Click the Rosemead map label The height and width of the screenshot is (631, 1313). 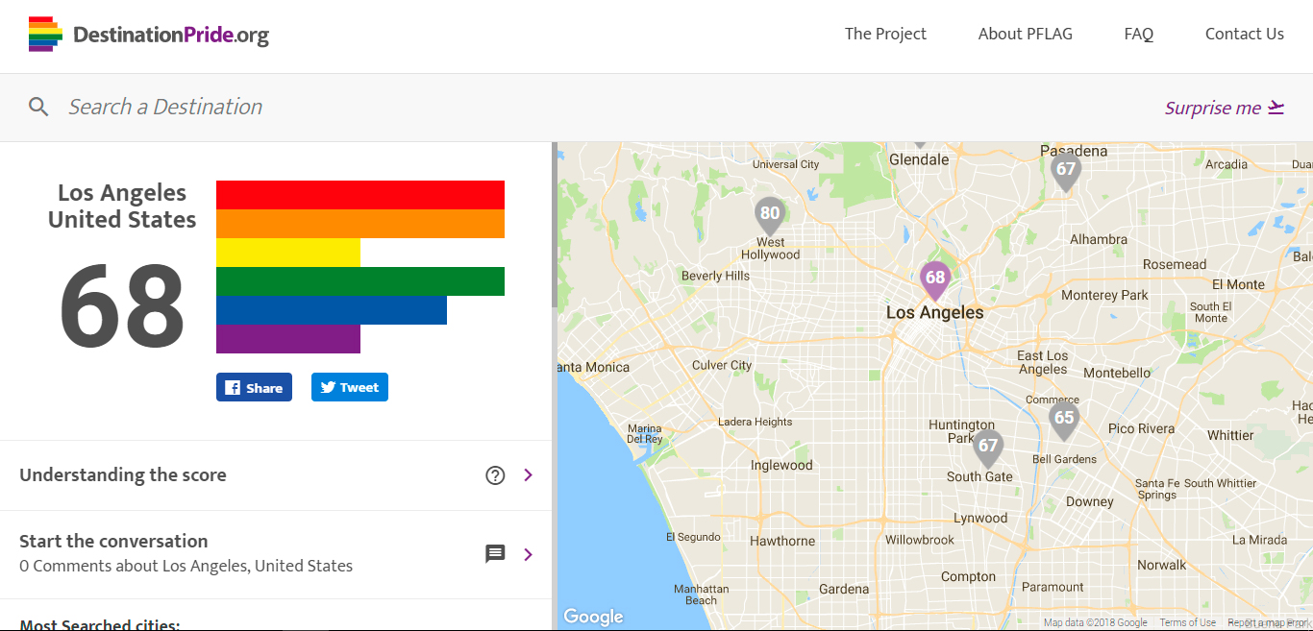pos(1175,264)
